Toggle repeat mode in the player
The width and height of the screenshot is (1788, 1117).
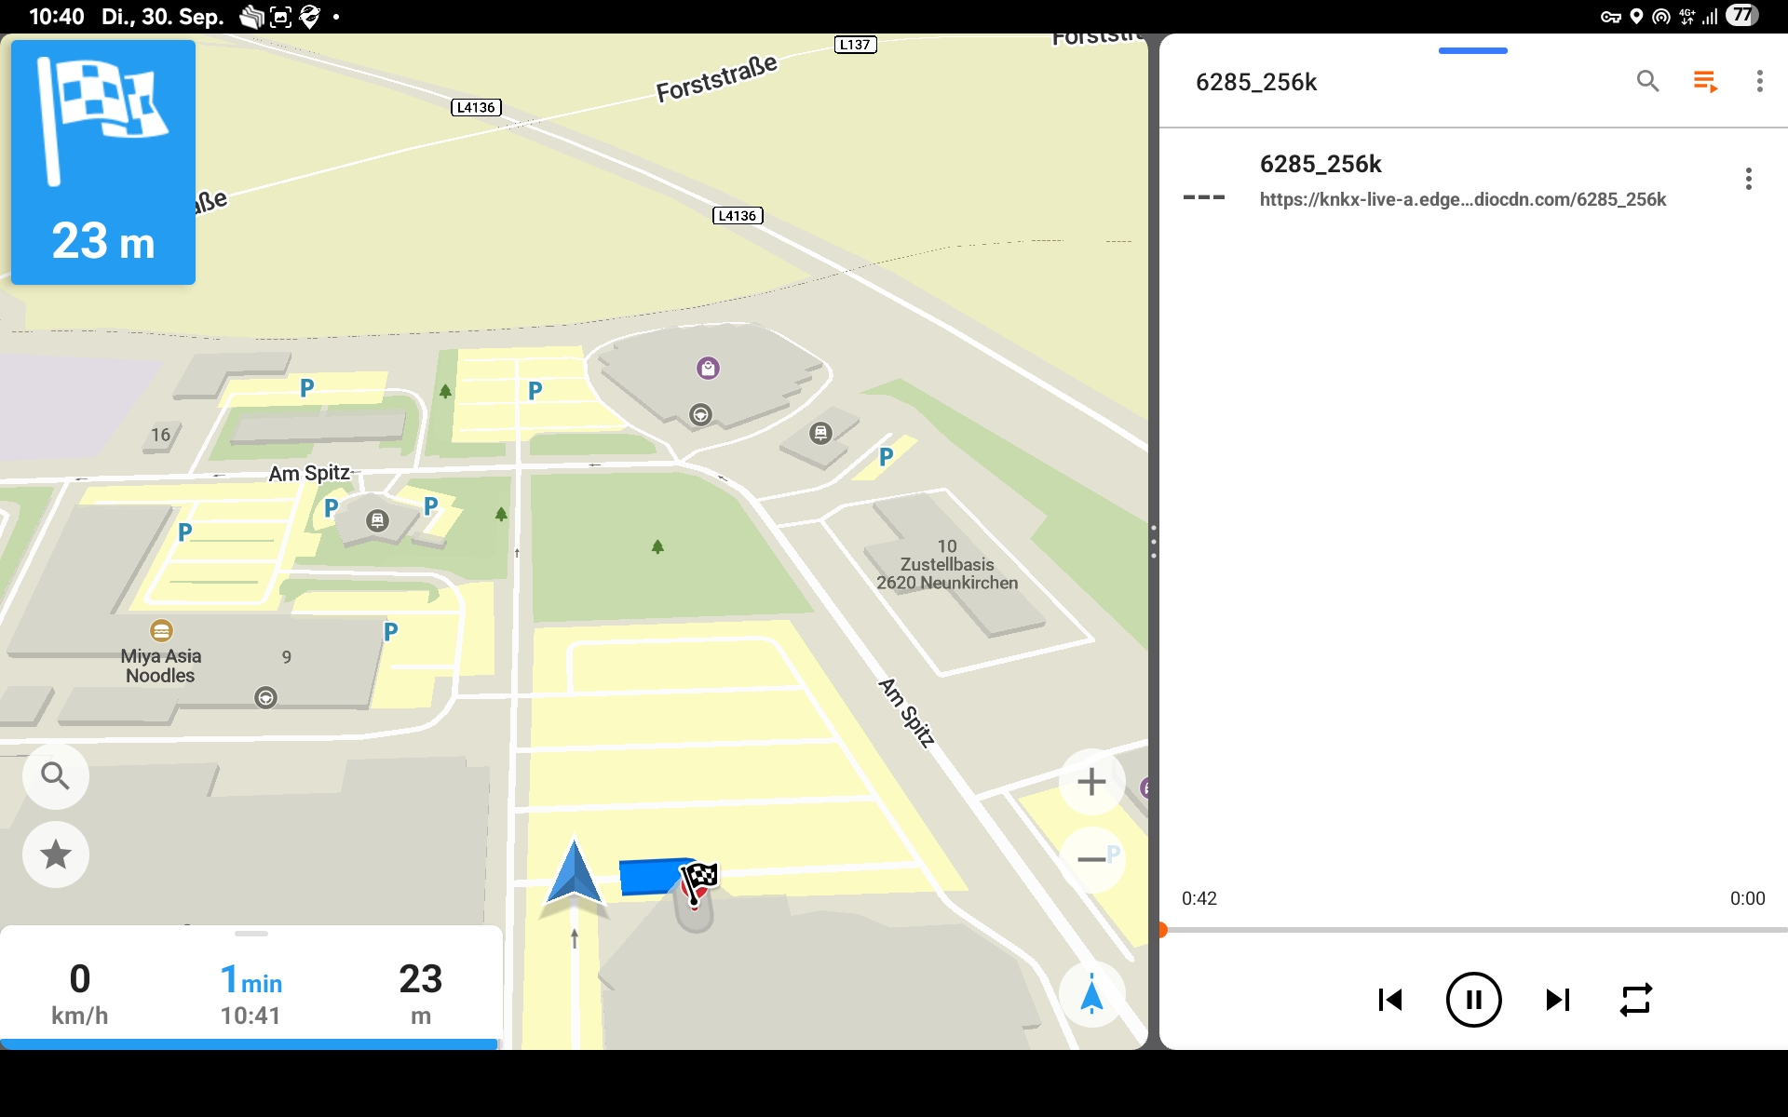[x=1635, y=1000]
